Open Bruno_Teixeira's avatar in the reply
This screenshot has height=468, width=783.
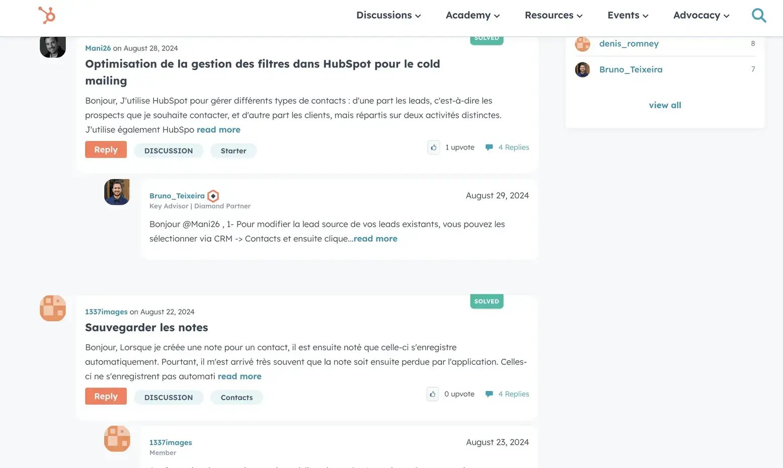pyautogui.click(x=117, y=192)
